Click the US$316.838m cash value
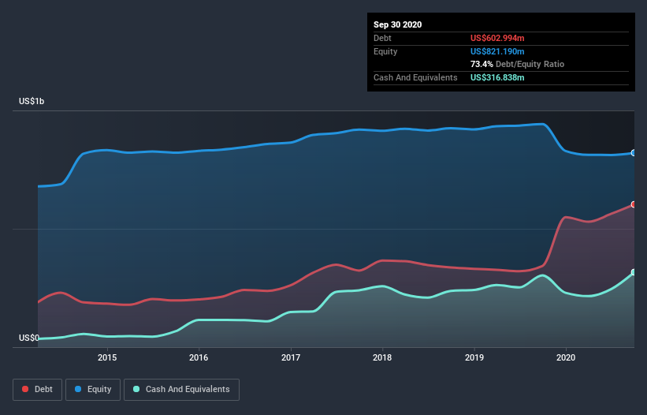This screenshot has height=415, width=647. click(497, 77)
